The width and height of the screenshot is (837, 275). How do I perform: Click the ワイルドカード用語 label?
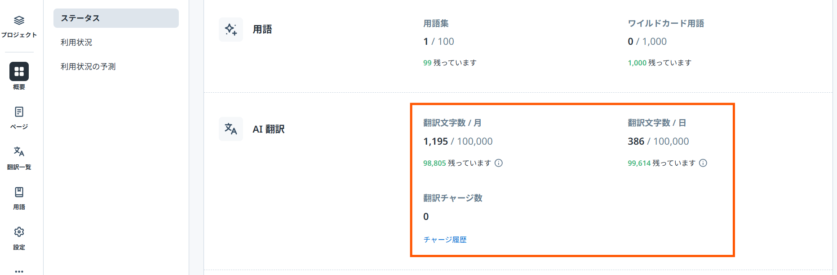point(666,23)
